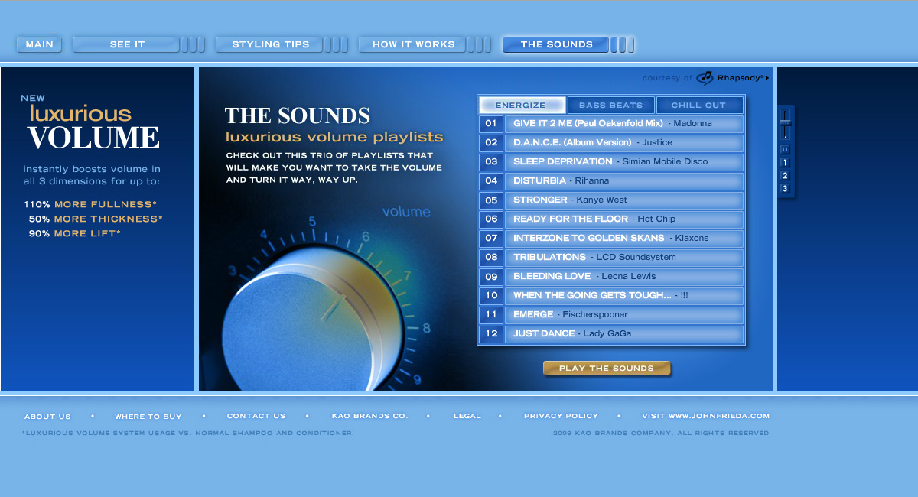Image resolution: width=918 pixels, height=497 pixels.
Task: Open the SEE IT section
Action: [127, 44]
